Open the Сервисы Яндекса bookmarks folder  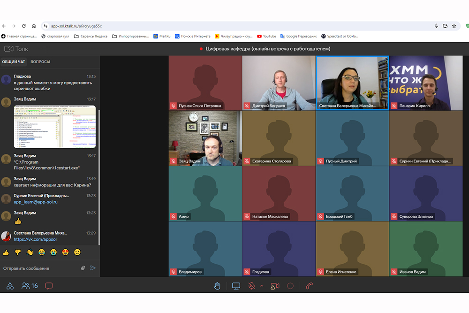coord(91,36)
